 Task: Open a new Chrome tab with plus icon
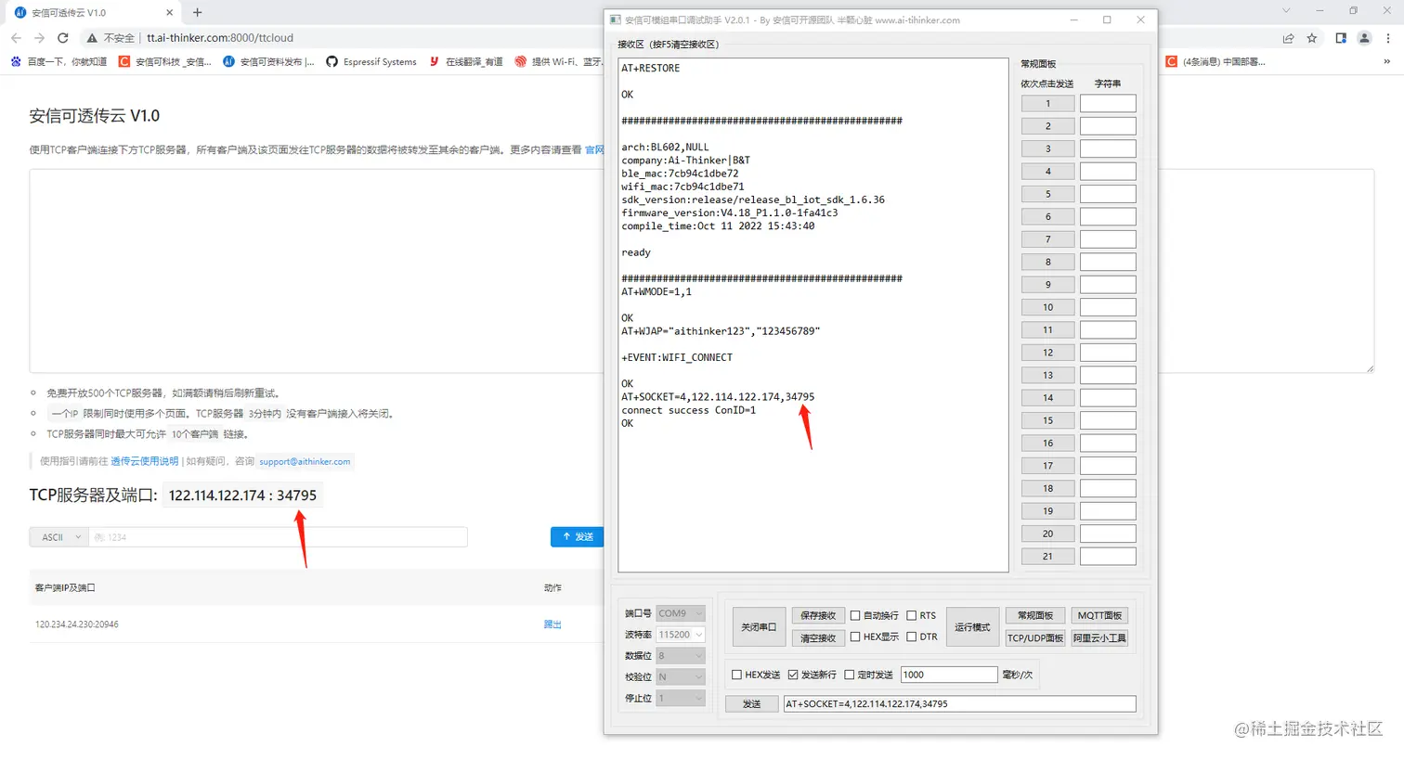[x=197, y=13]
